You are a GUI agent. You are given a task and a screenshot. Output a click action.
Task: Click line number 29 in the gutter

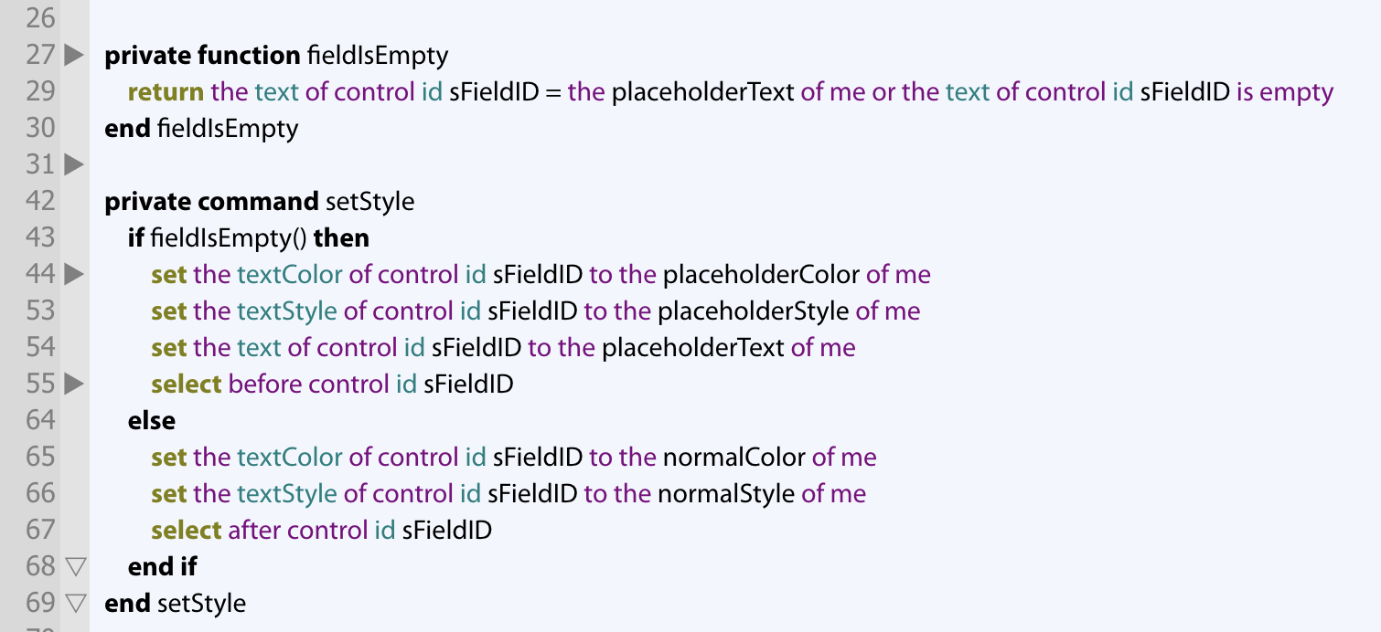click(x=40, y=91)
